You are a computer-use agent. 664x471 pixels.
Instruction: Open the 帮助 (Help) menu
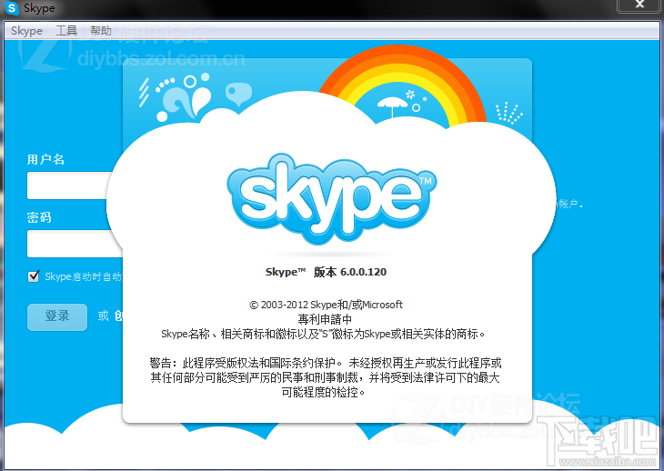pyautogui.click(x=101, y=31)
